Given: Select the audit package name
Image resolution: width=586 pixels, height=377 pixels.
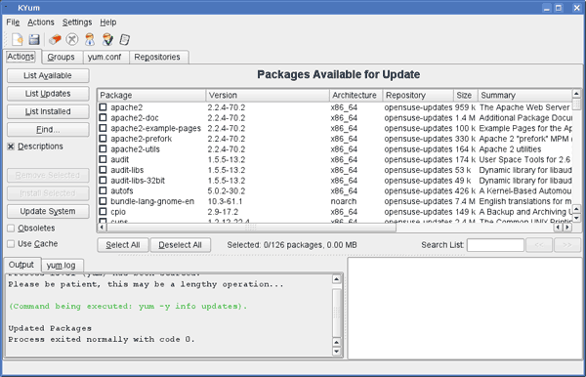Looking at the screenshot, I should 119,159.
